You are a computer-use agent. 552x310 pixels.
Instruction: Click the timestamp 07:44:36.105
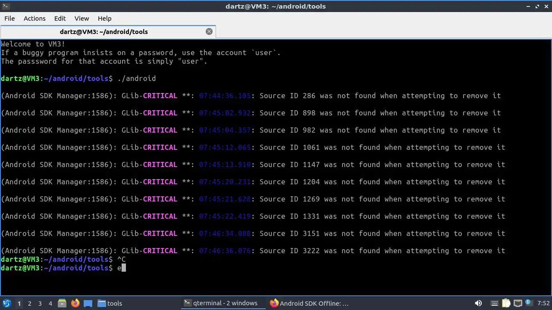tap(225, 96)
